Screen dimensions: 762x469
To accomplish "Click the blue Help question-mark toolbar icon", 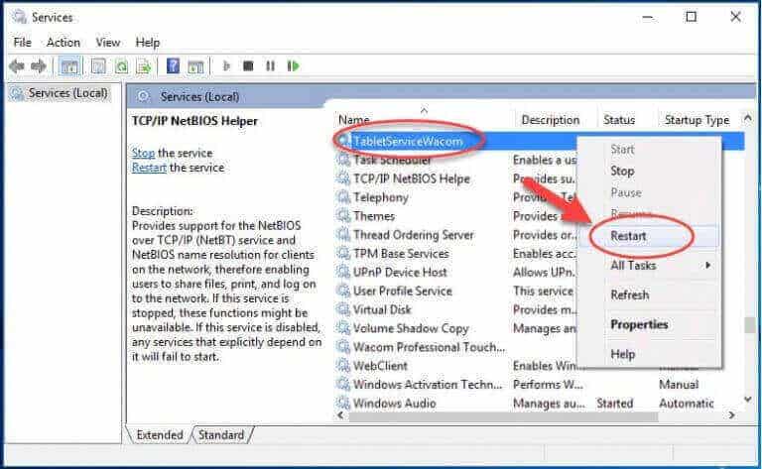I will pos(173,66).
